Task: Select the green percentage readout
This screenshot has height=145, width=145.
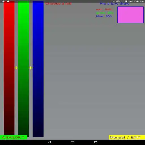Action: 105,13
